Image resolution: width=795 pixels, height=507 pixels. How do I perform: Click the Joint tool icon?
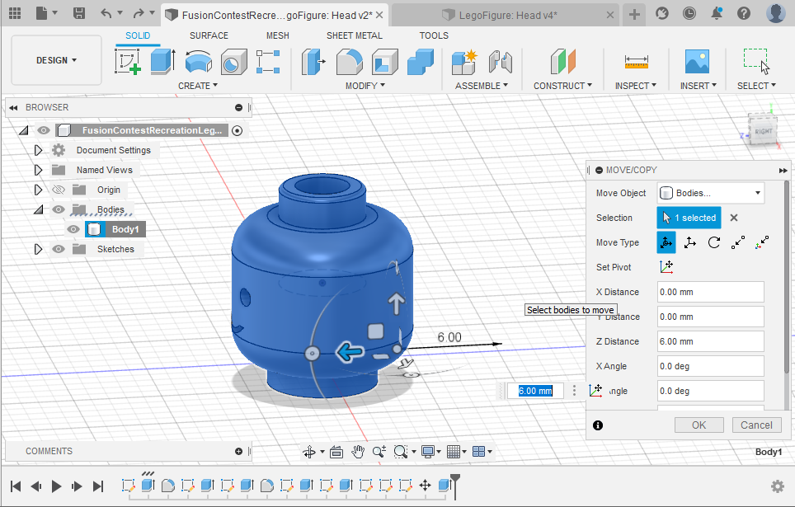tap(501, 62)
